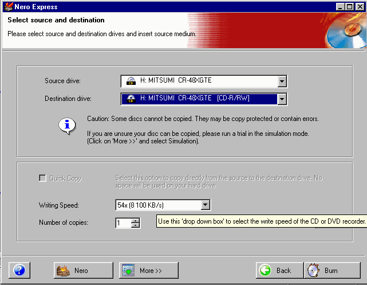Expand the Destination drive dropdown arrow
The height and width of the screenshot is (285, 367).
point(282,99)
